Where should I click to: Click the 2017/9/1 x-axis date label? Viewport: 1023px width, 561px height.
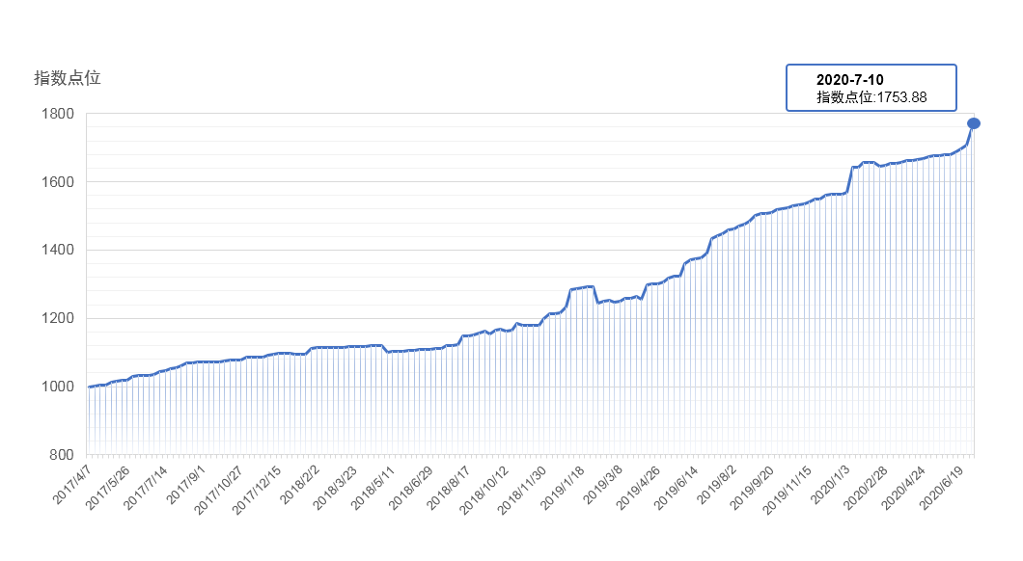pos(186,485)
